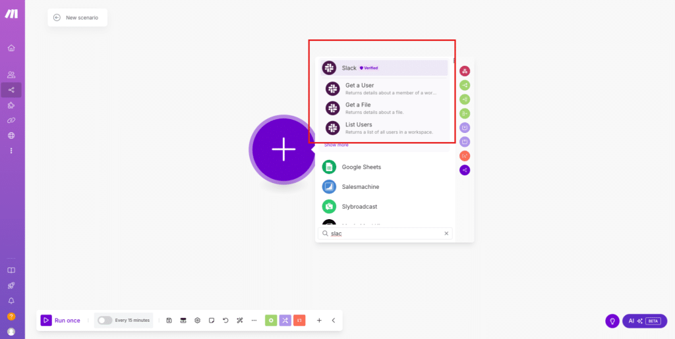Collapse the toolbar with left chevron
The height and width of the screenshot is (339, 675).
(x=334, y=320)
